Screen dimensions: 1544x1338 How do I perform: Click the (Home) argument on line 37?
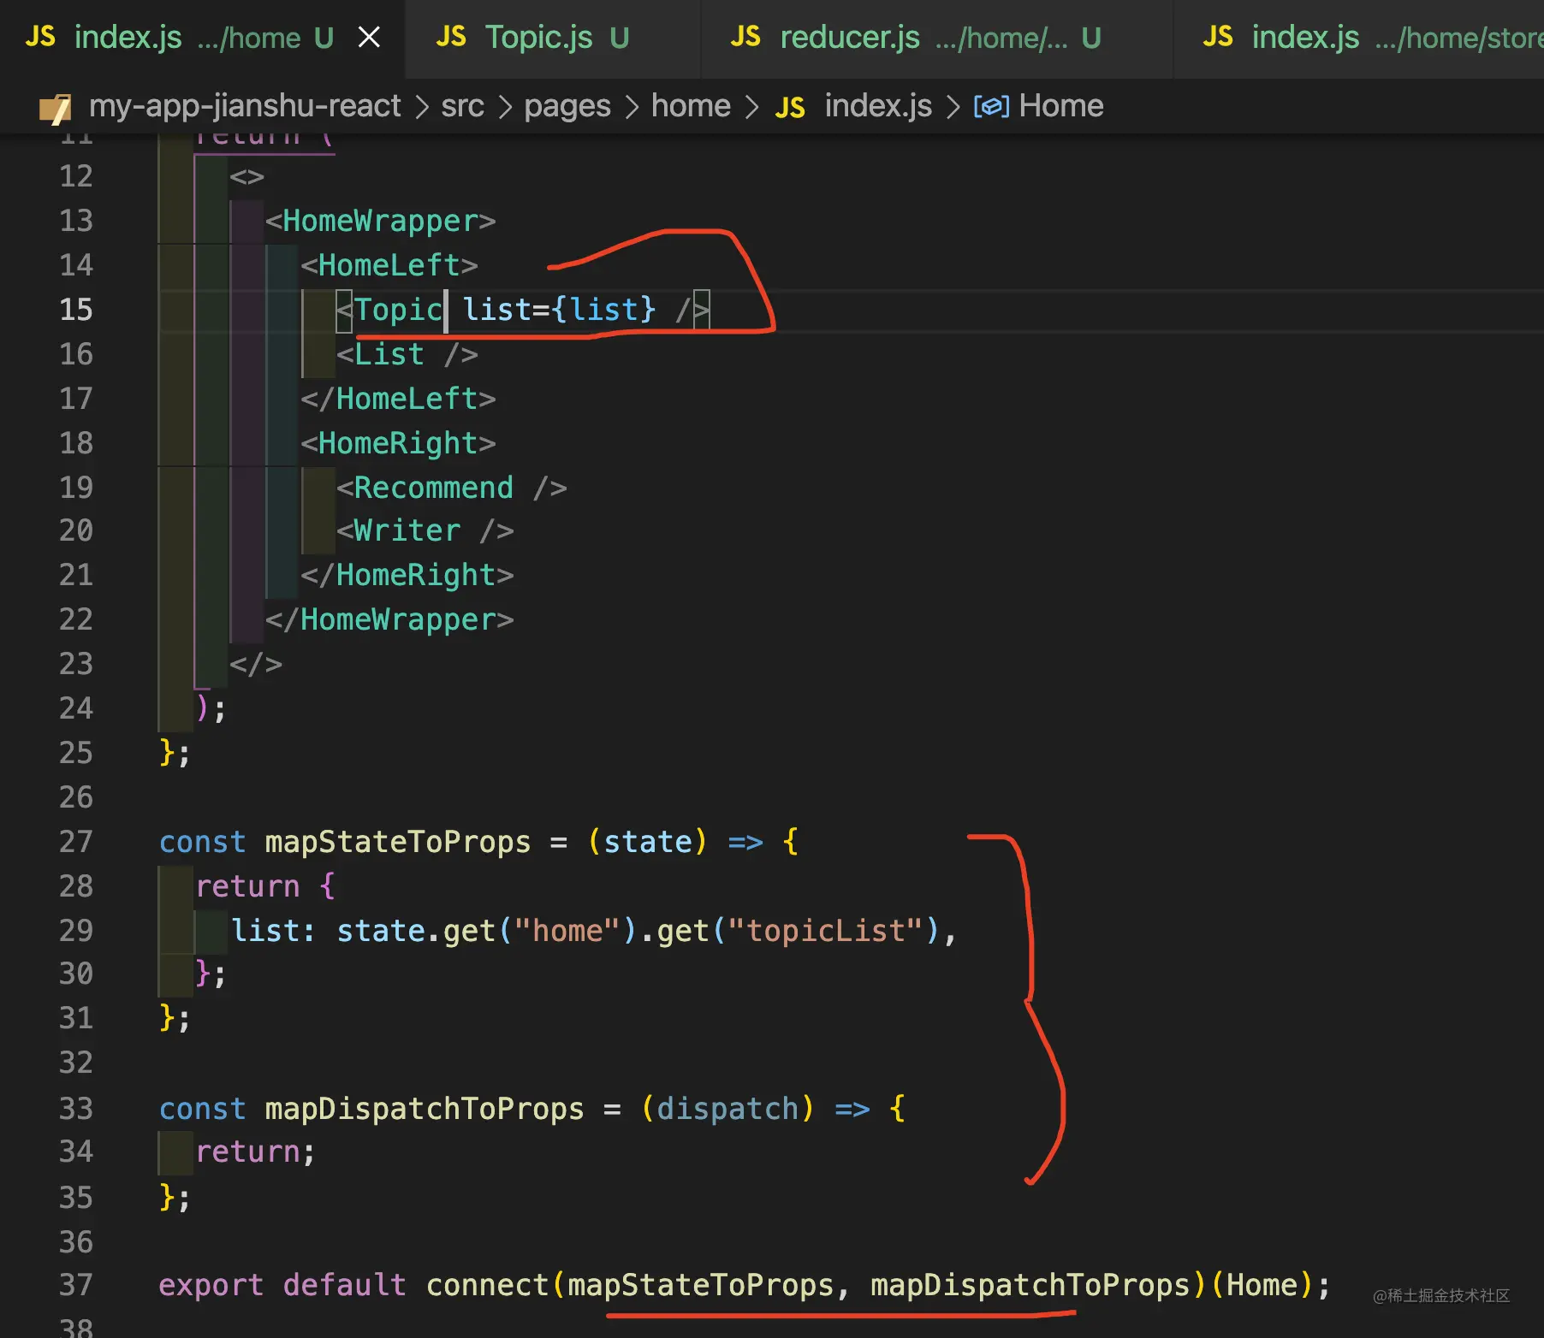[x=1262, y=1285]
